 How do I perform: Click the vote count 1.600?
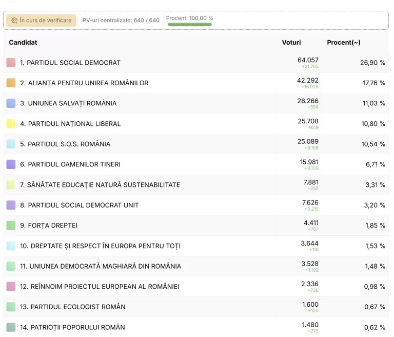310,305
